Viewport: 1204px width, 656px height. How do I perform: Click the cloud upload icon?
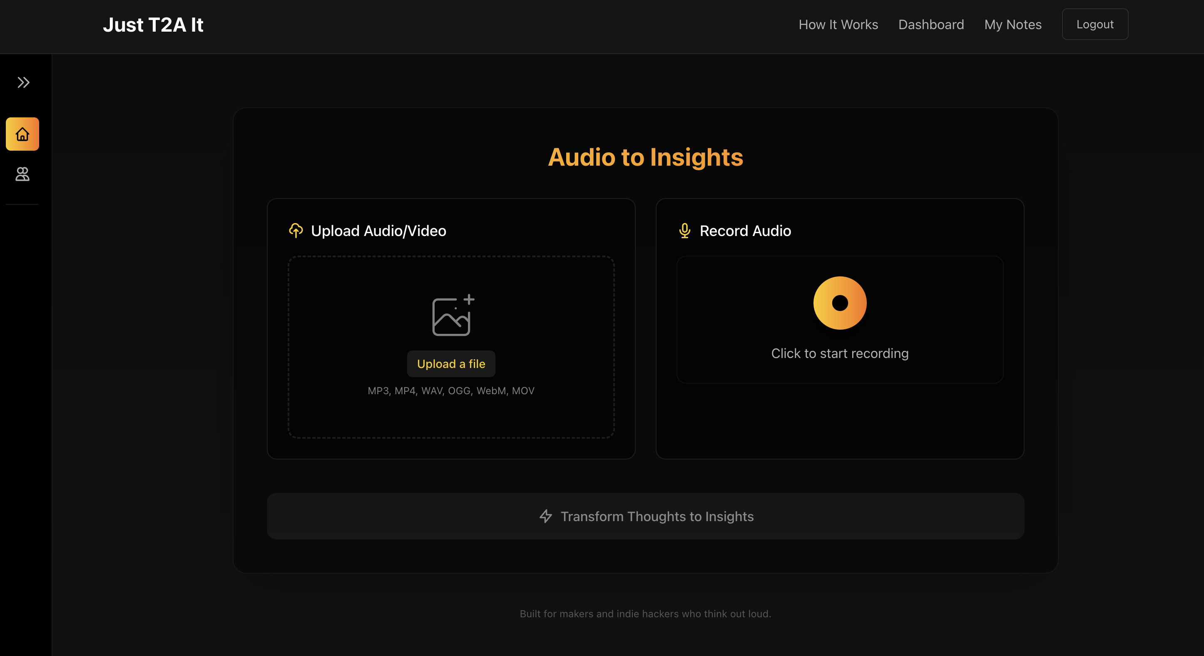[x=296, y=230]
